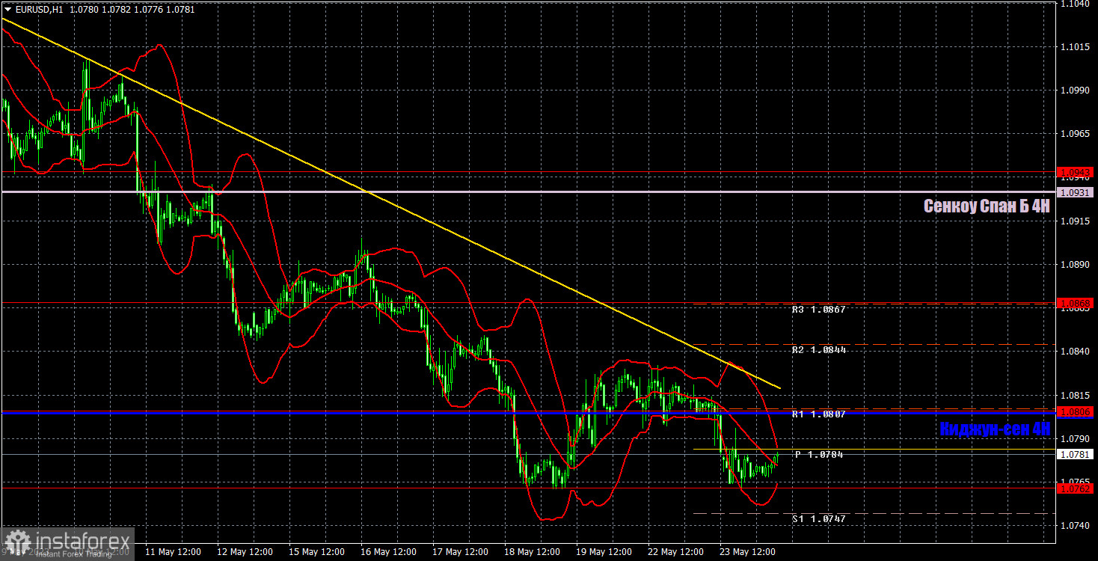
Task: Select the 1.0806 Kijun-sen price tag
Action: tap(1076, 412)
